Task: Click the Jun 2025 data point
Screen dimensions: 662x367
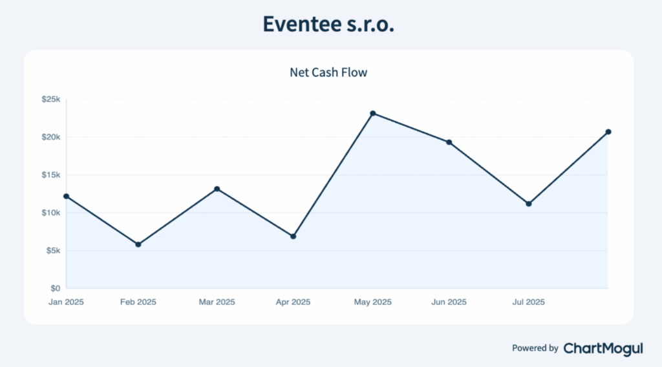Action: 449,142
